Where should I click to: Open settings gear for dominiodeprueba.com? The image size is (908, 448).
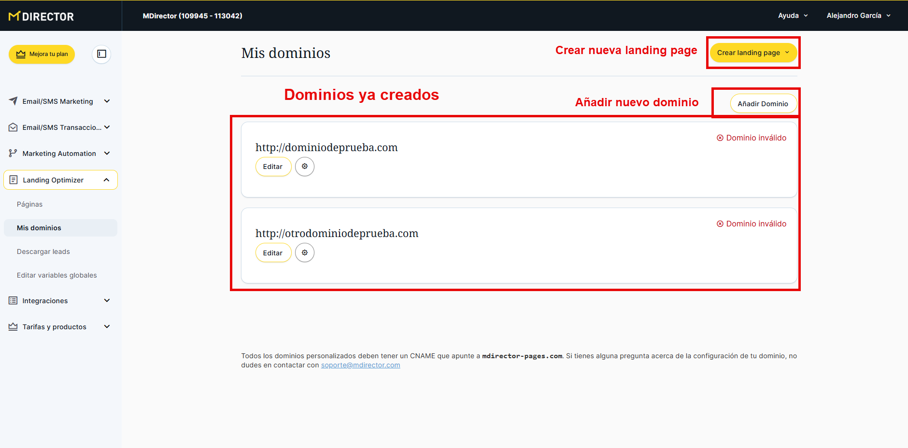pos(305,167)
